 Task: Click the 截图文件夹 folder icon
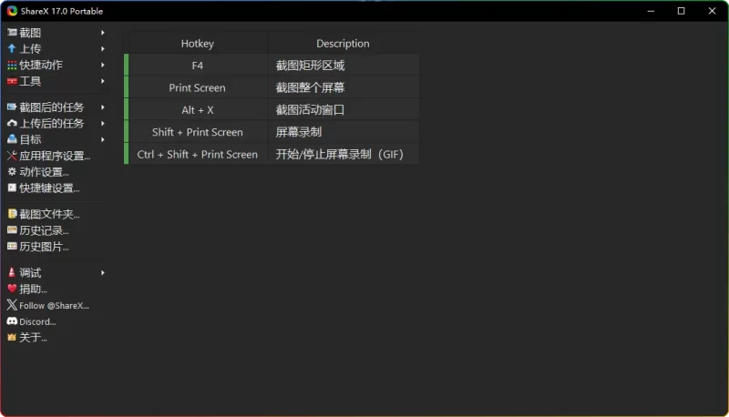pos(12,214)
